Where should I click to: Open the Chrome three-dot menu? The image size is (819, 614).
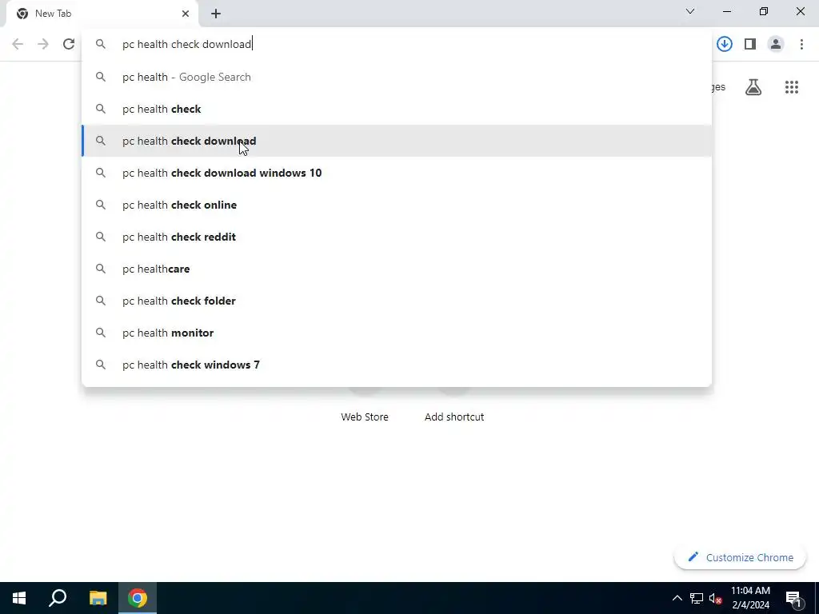point(801,44)
